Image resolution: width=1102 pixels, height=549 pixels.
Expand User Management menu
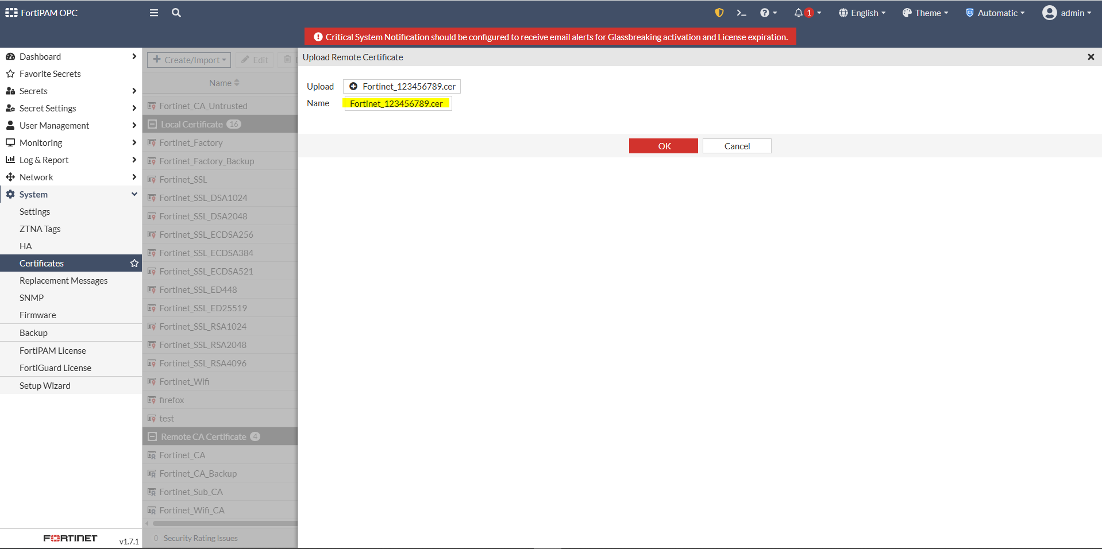click(71, 125)
